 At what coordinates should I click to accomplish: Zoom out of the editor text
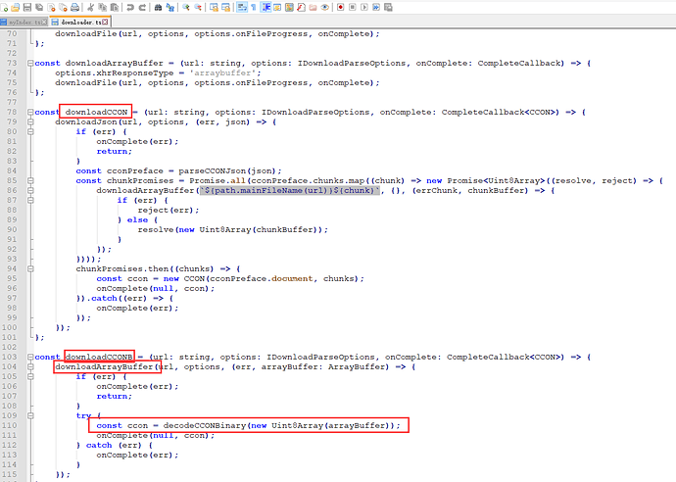pos(198,7)
